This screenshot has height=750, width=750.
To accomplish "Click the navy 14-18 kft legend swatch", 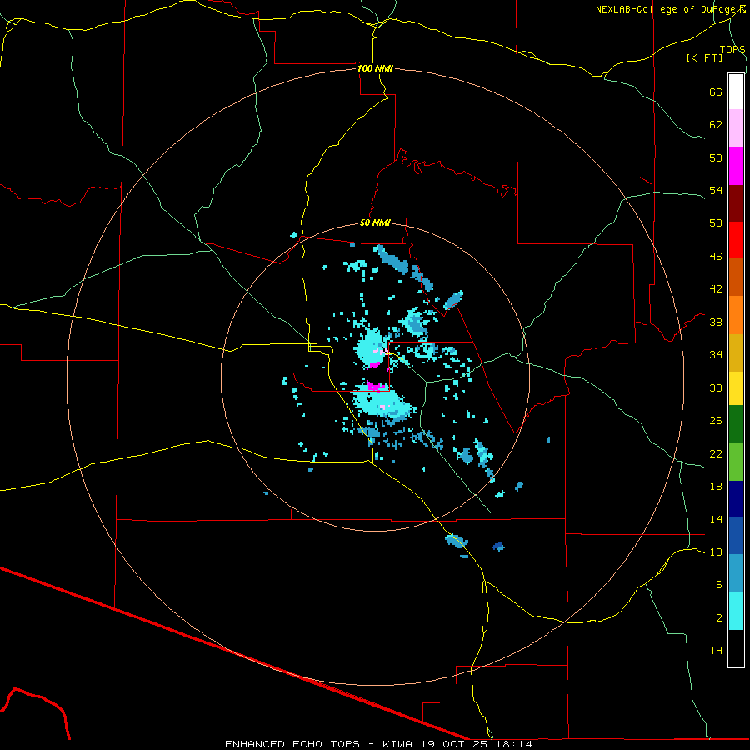I will pos(736,499).
